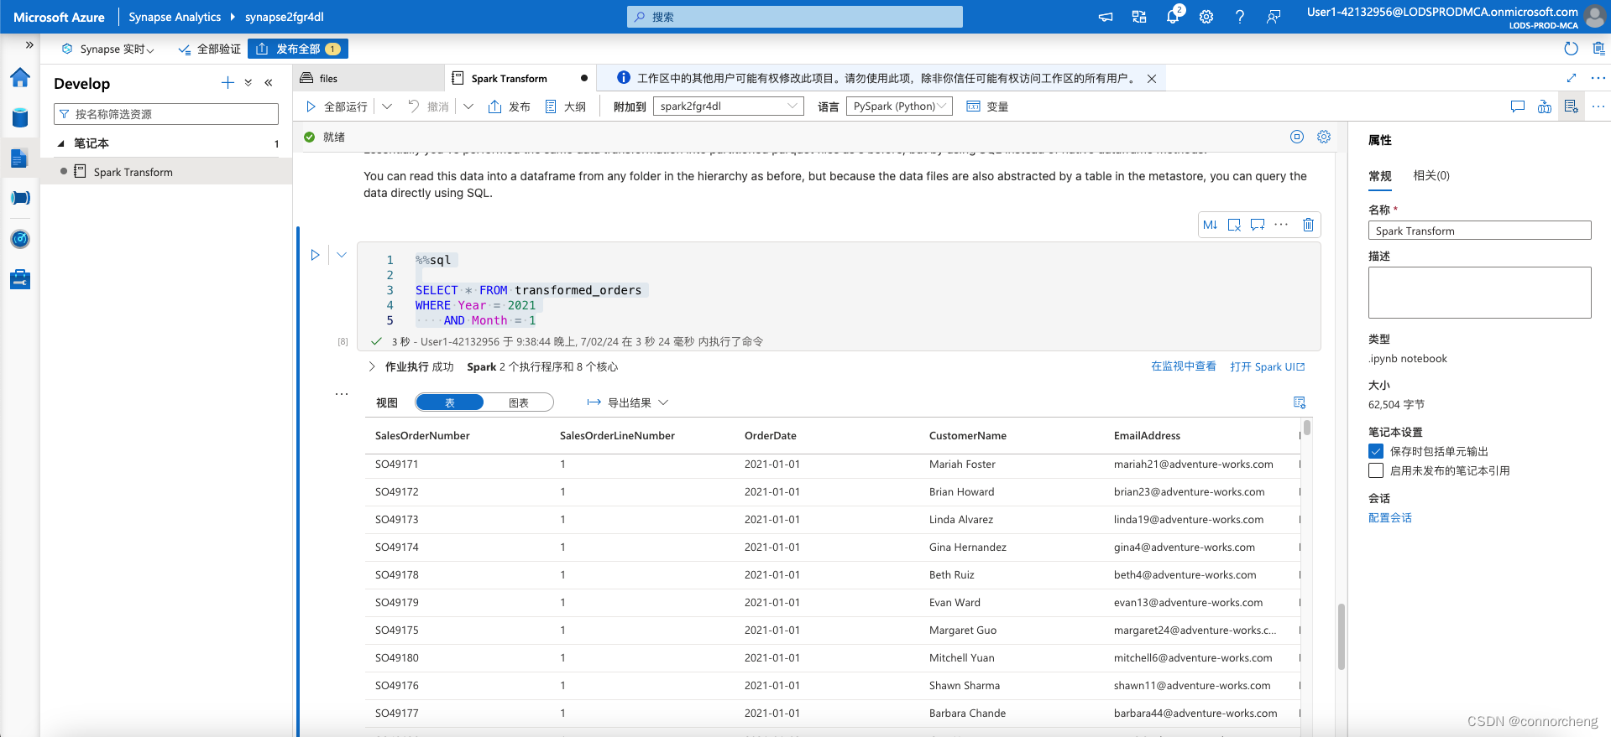The width and height of the screenshot is (1611, 737).
Task: Expand all items chevron in Develop header
Action: click(248, 82)
